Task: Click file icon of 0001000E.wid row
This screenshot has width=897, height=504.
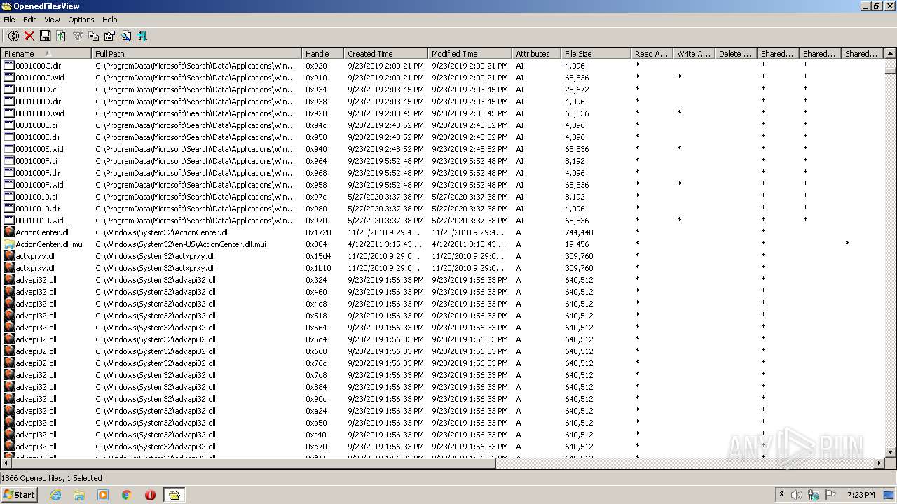Action: [x=9, y=149]
